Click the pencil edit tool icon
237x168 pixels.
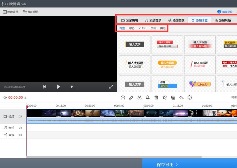click(x=131, y=98)
